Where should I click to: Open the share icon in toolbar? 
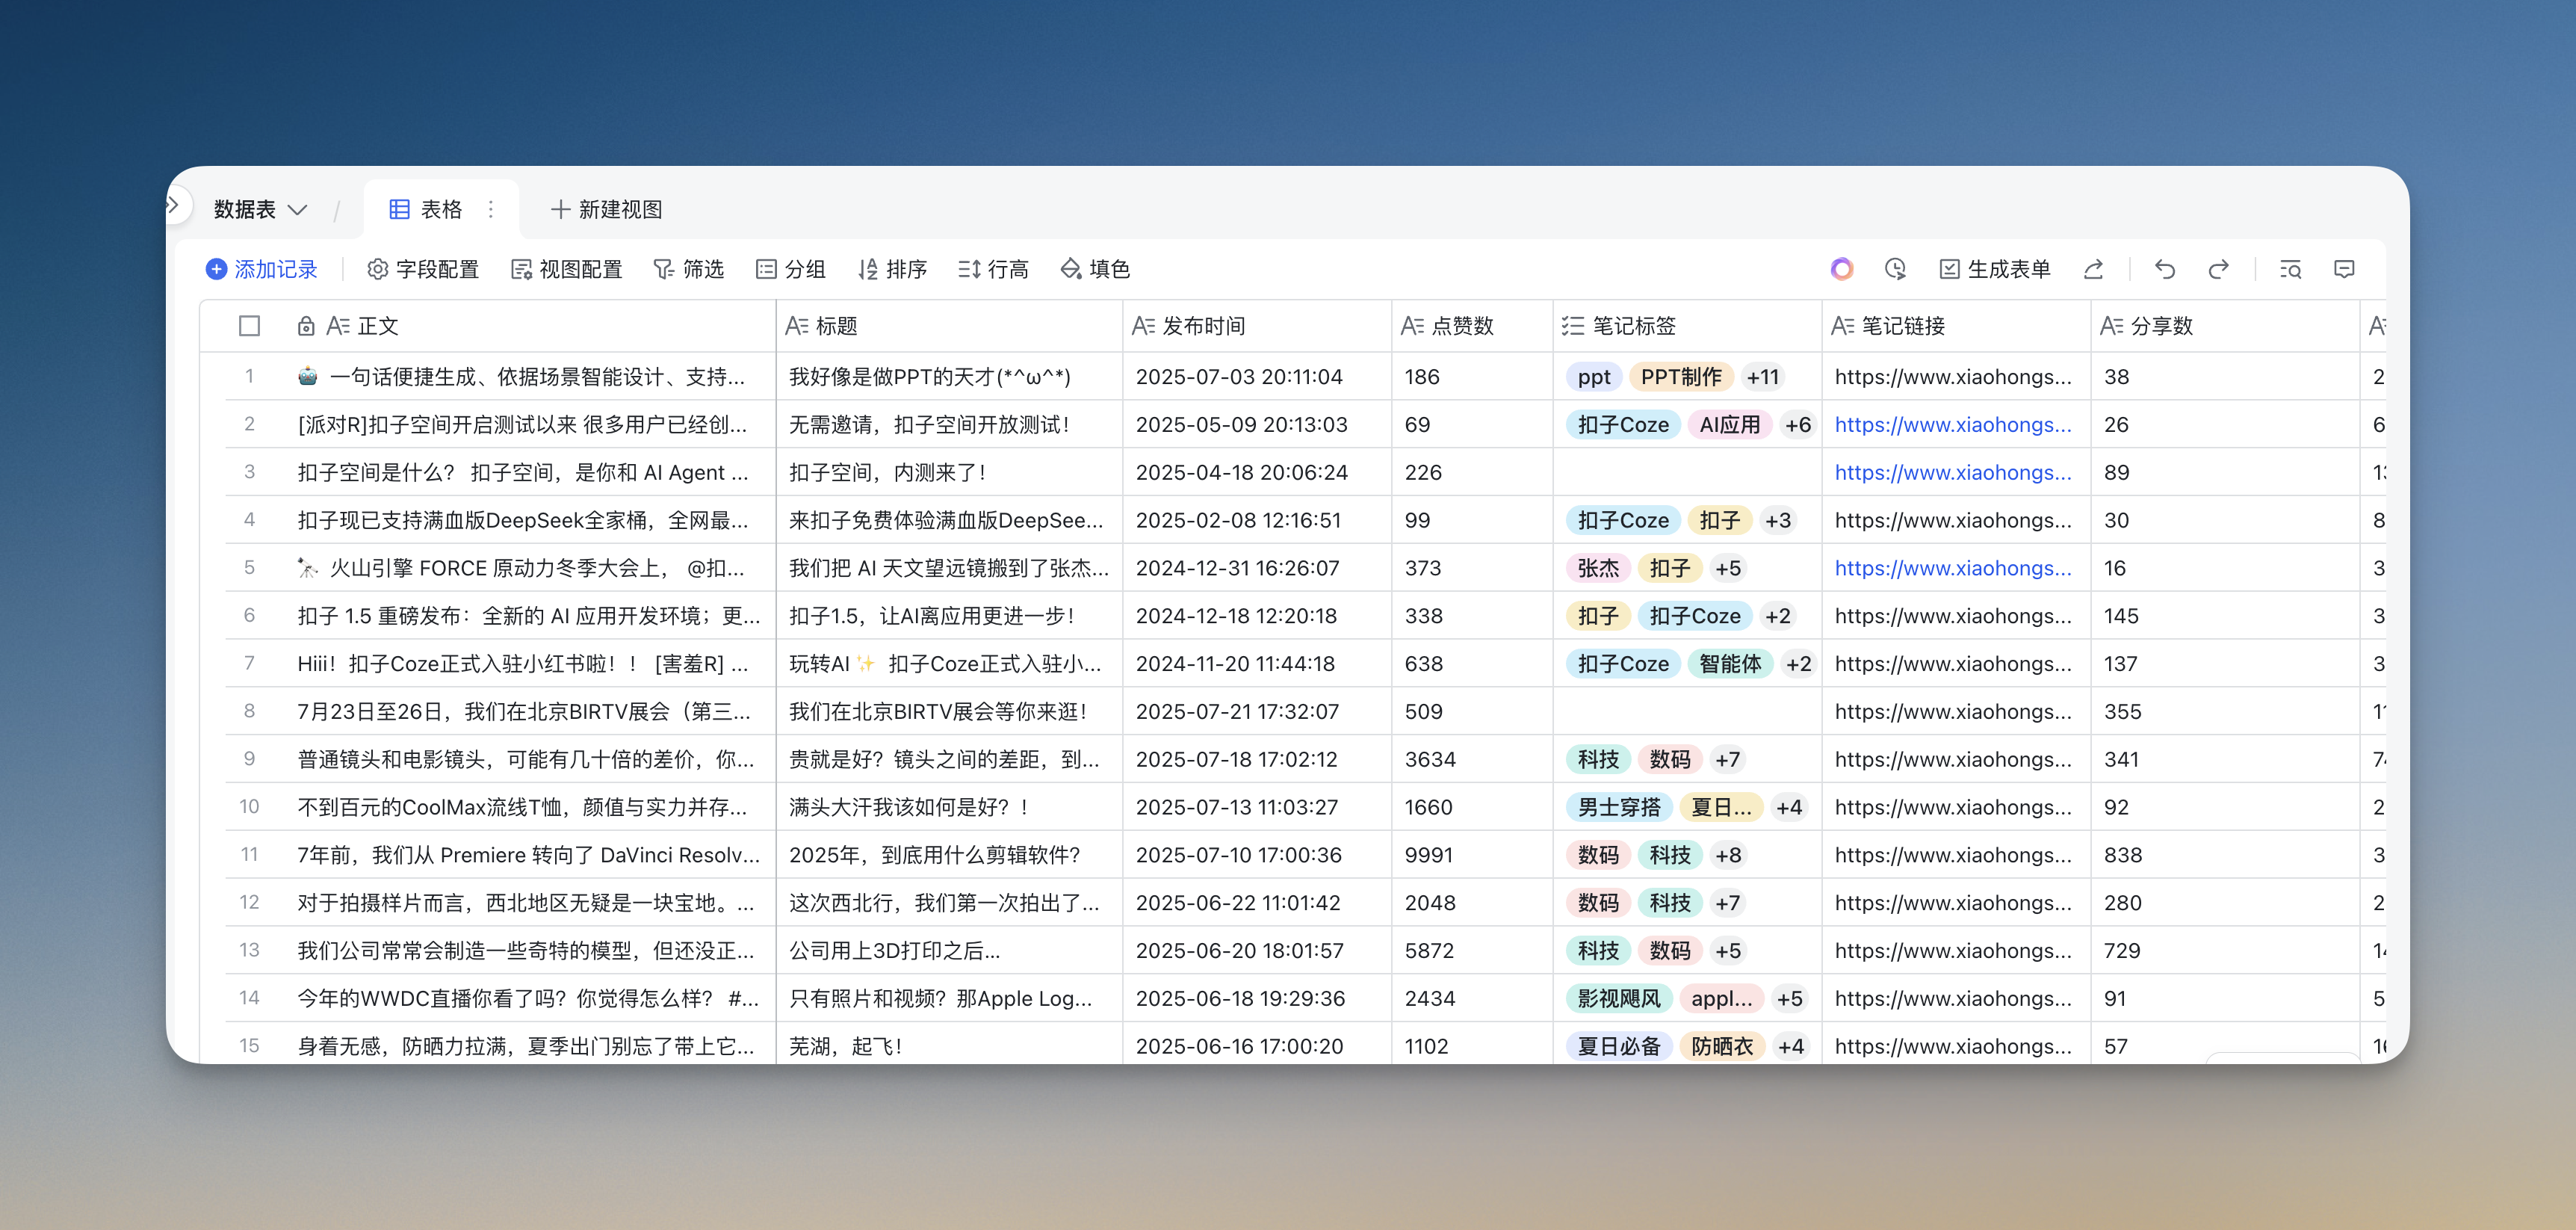coord(2093,269)
